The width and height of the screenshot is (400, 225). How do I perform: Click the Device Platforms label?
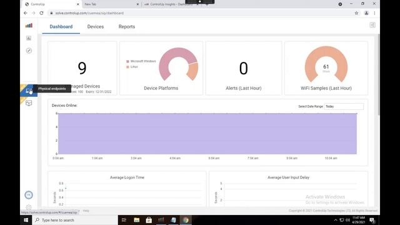point(161,88)
